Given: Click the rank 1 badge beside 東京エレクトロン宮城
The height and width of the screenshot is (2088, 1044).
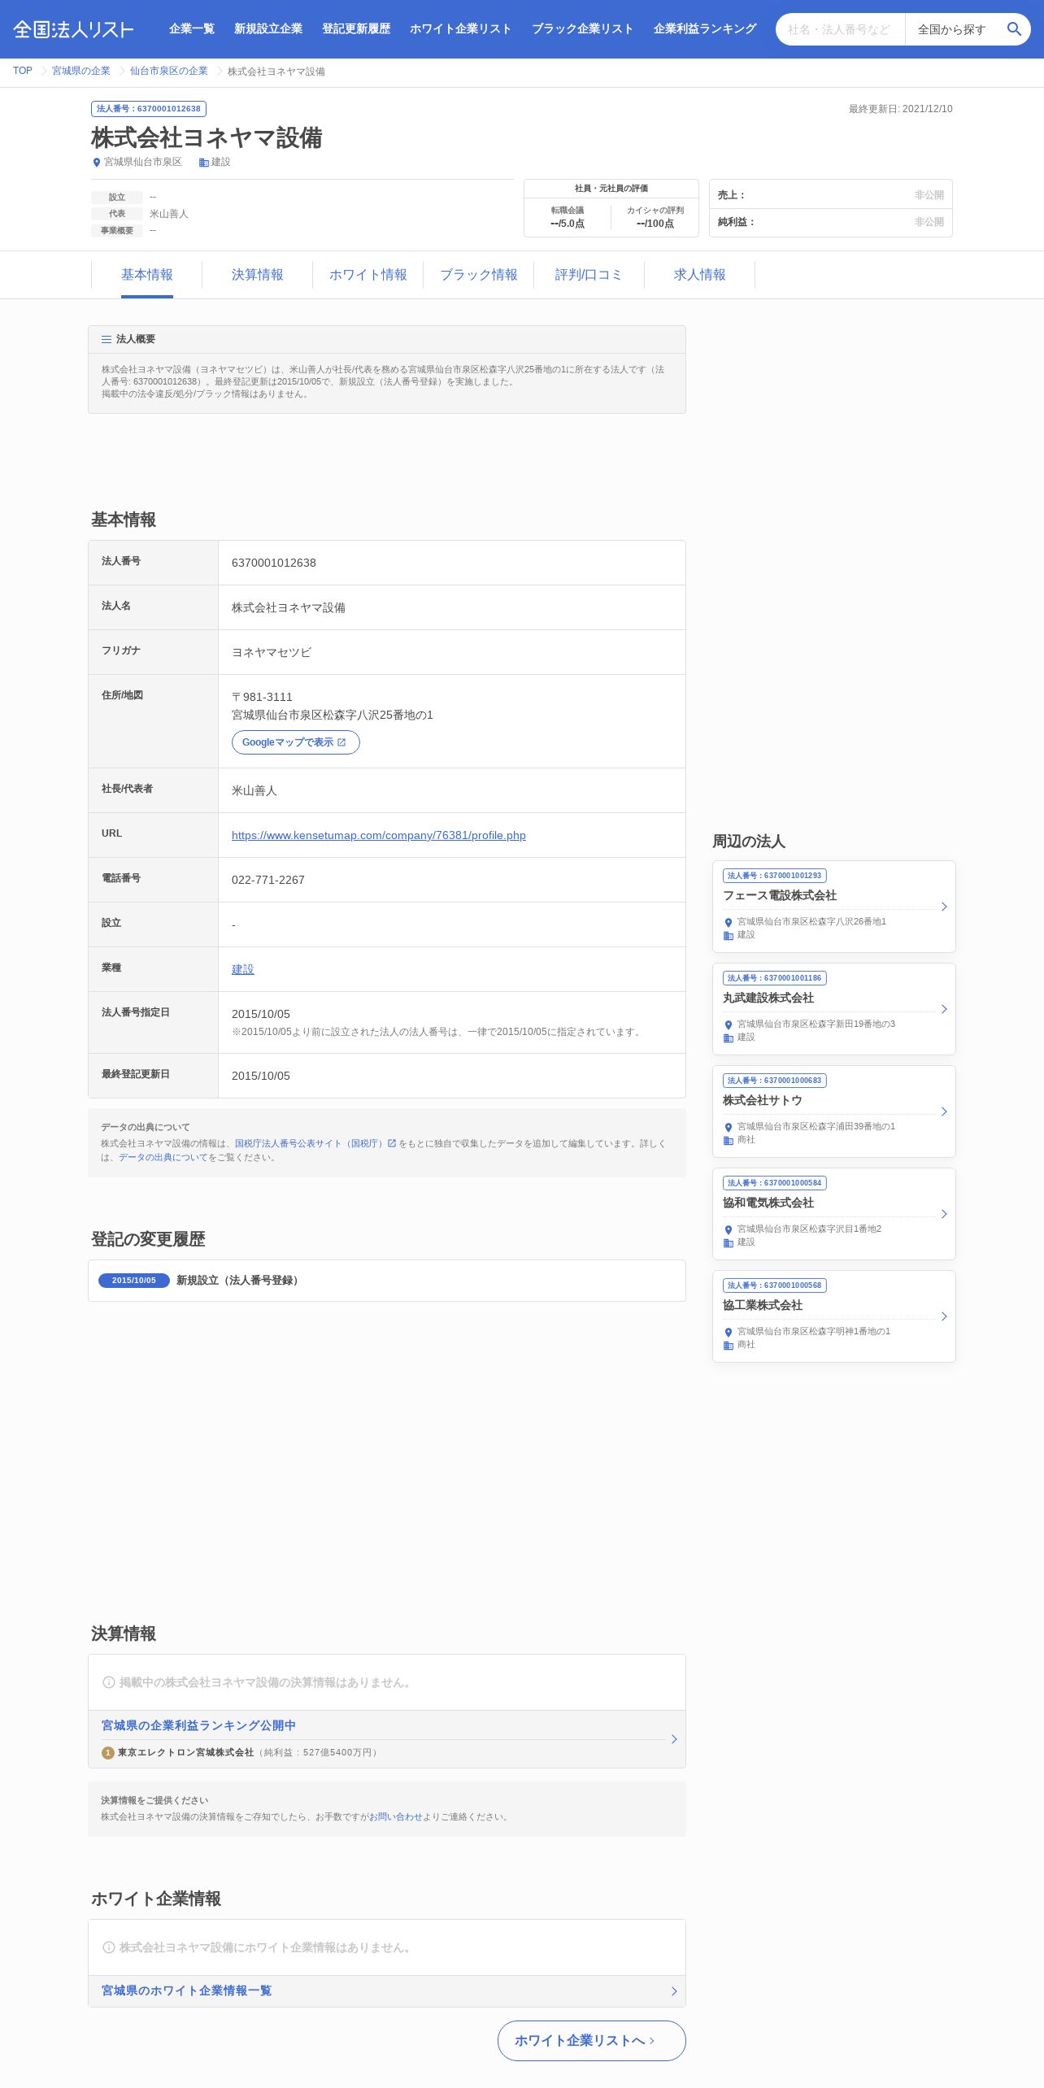Looking at the screenshot, I should click(x=107, y=1753).
